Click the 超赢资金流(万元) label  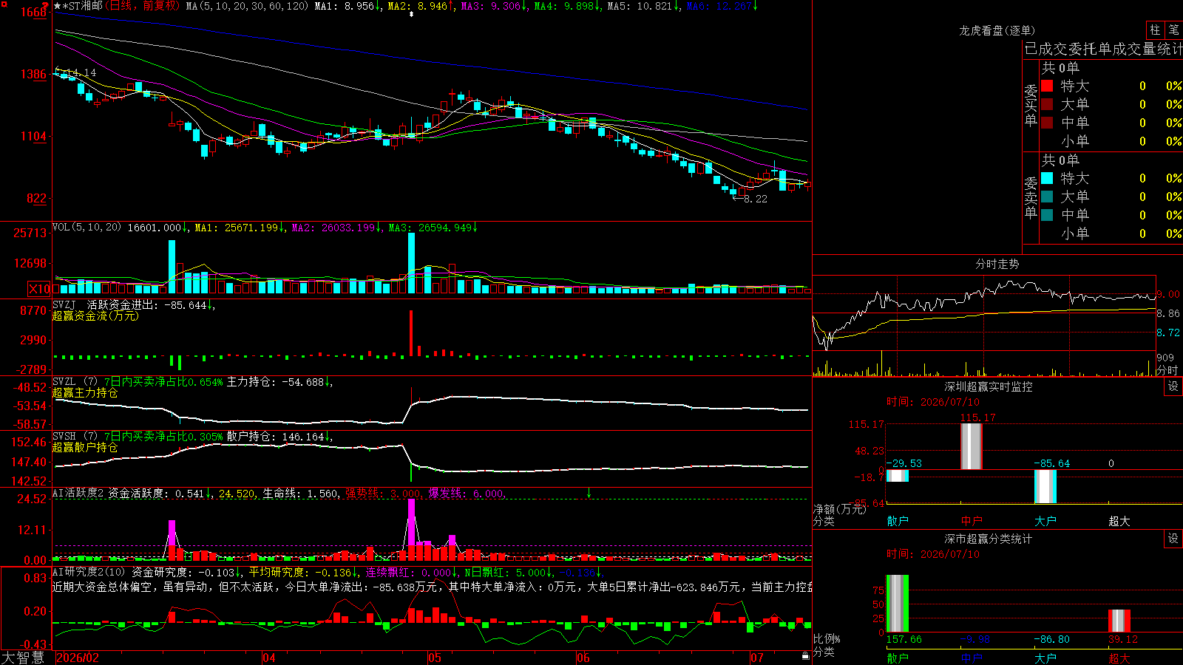click(95, 316)
